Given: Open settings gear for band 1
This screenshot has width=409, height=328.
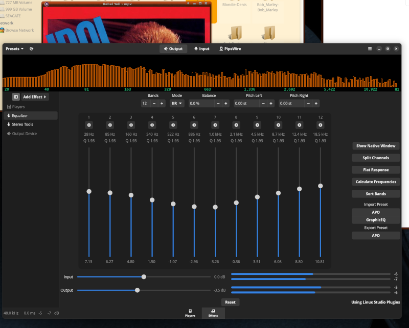Looking at the screenshot, I should pos(88,125).
